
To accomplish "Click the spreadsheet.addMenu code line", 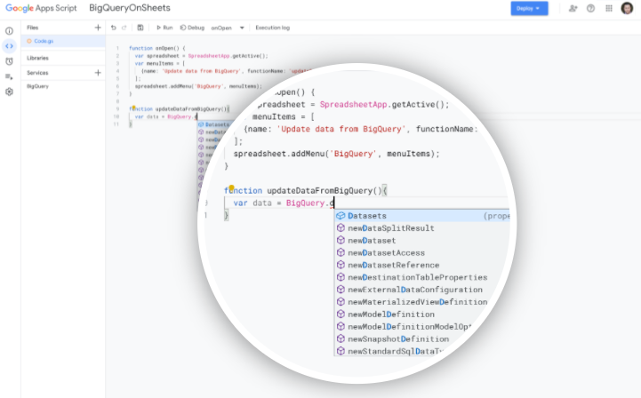I will coord(336,154).
